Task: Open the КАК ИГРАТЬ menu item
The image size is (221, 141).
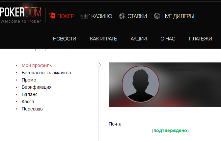Action: [x=103, y=39]
